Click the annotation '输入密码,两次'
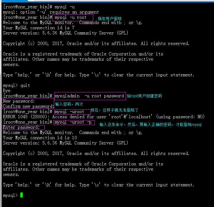 point(69,104)
